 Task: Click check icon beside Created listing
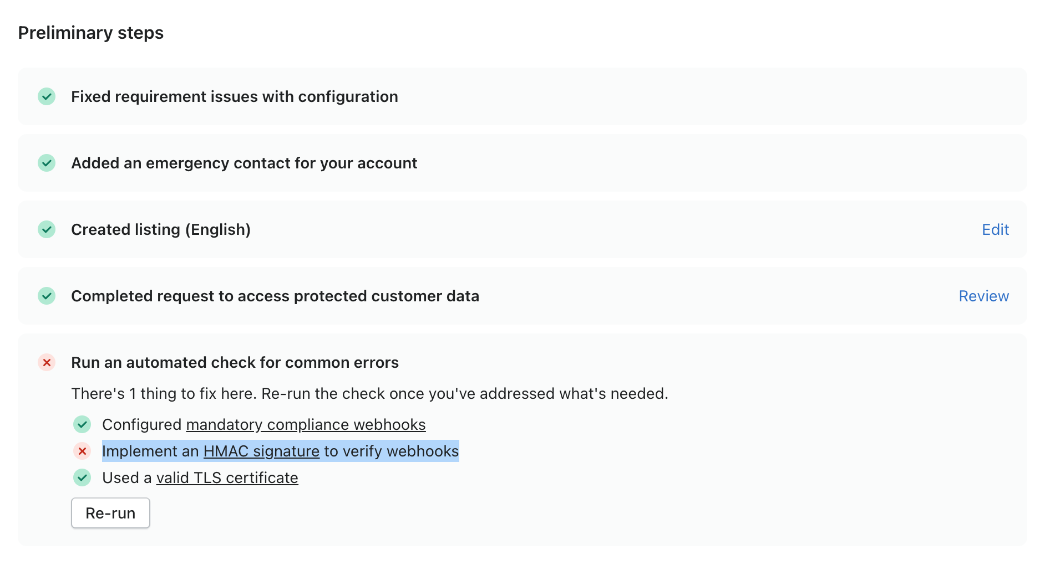tap(47, 229)
